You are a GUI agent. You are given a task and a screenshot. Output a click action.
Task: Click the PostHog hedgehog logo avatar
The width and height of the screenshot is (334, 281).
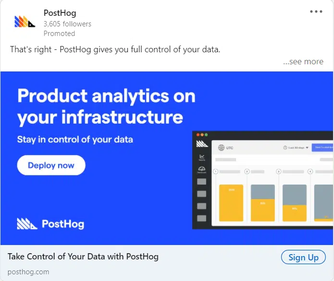[x=25, y=22]
